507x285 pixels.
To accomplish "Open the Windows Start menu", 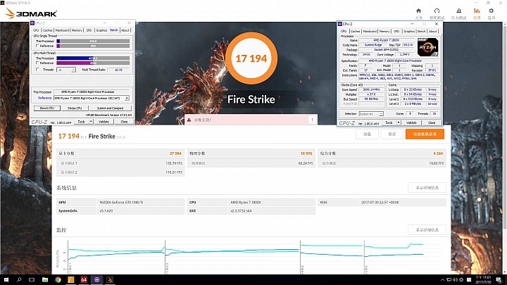I will 6,279.
